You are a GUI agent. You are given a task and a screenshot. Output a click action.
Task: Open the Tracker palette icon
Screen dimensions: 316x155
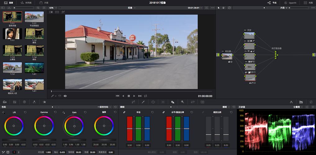(163, 102)
